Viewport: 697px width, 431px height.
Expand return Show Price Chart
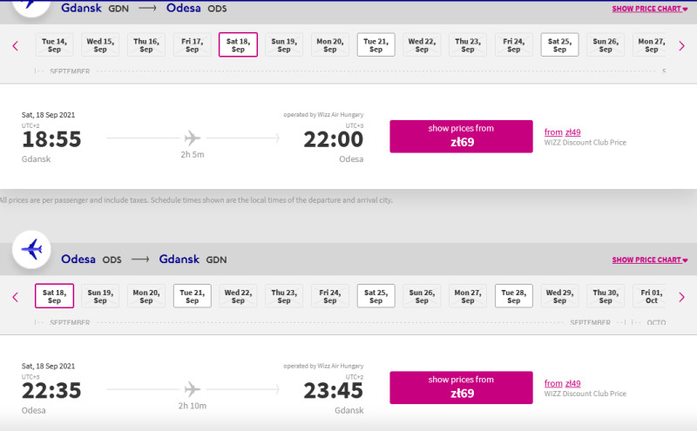click(x=649, y=259)
